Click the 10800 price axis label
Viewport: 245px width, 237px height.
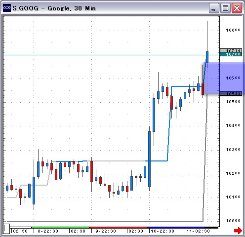pos(233,30)
